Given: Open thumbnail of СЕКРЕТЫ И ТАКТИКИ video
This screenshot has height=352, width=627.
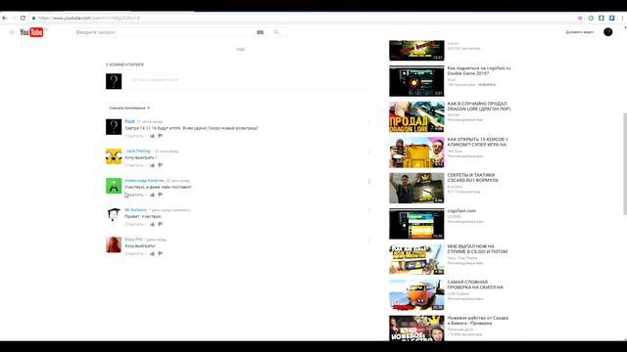Looking at the screenshot, I should point(416,188).
